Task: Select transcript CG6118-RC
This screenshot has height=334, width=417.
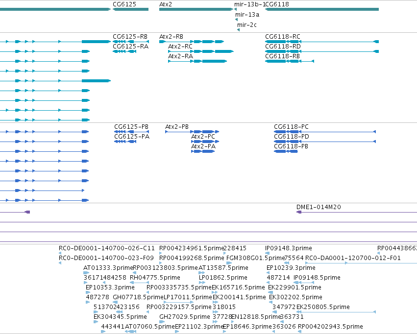Action: [322, 42]
